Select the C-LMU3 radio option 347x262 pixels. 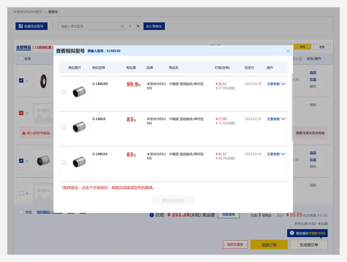coord(64,127)
